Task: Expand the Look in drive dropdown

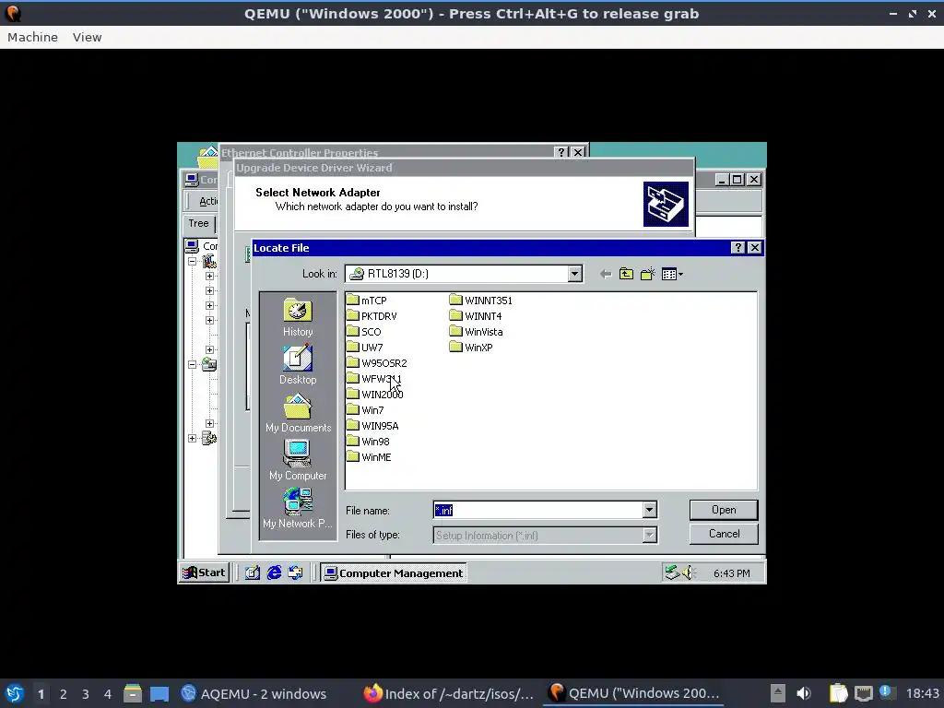Action: (x=574, y=274)
